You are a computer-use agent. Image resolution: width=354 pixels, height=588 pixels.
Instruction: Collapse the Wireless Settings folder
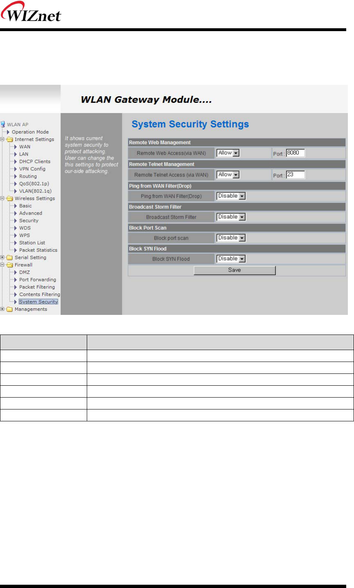click(2, 198)
